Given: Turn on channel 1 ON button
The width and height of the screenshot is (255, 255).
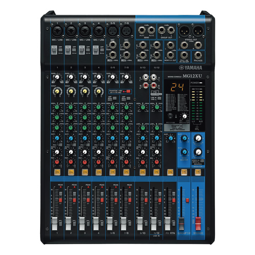Looking at the screenshot, I should click(57, 172).
